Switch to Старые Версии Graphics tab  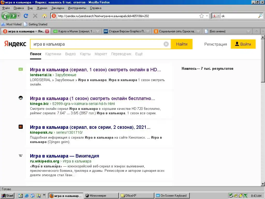[127, 31]
